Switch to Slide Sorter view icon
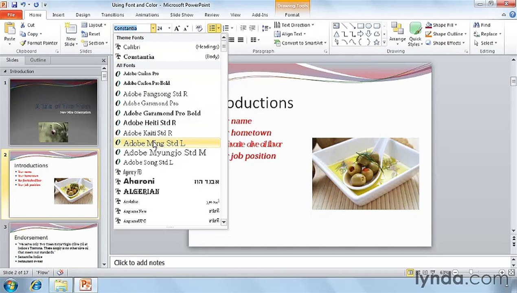Viewport: 517px width, 293px height. click(x=418, y=272)
